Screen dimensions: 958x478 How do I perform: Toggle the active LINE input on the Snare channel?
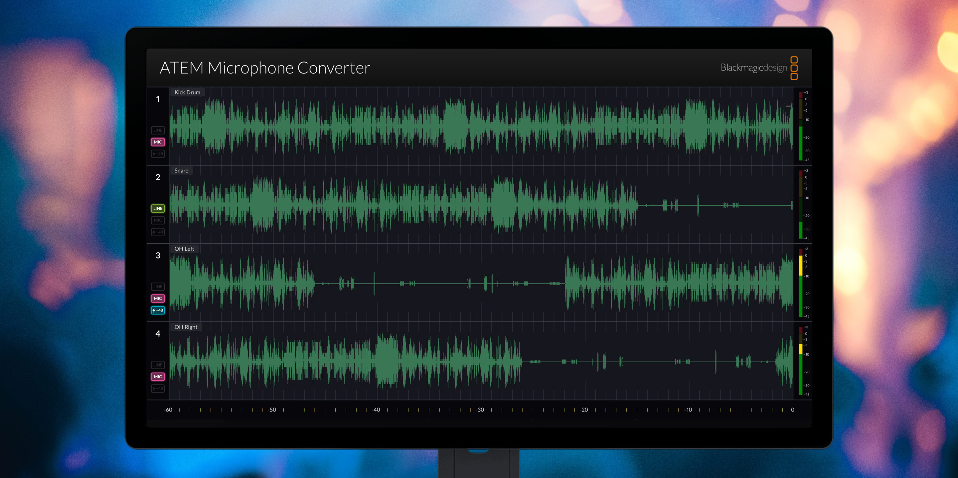tap(158, 208)
